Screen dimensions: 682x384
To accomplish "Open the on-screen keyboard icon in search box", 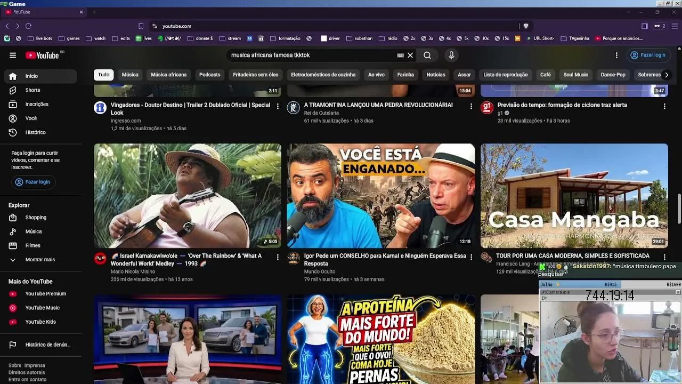I will tap(401, 55).
